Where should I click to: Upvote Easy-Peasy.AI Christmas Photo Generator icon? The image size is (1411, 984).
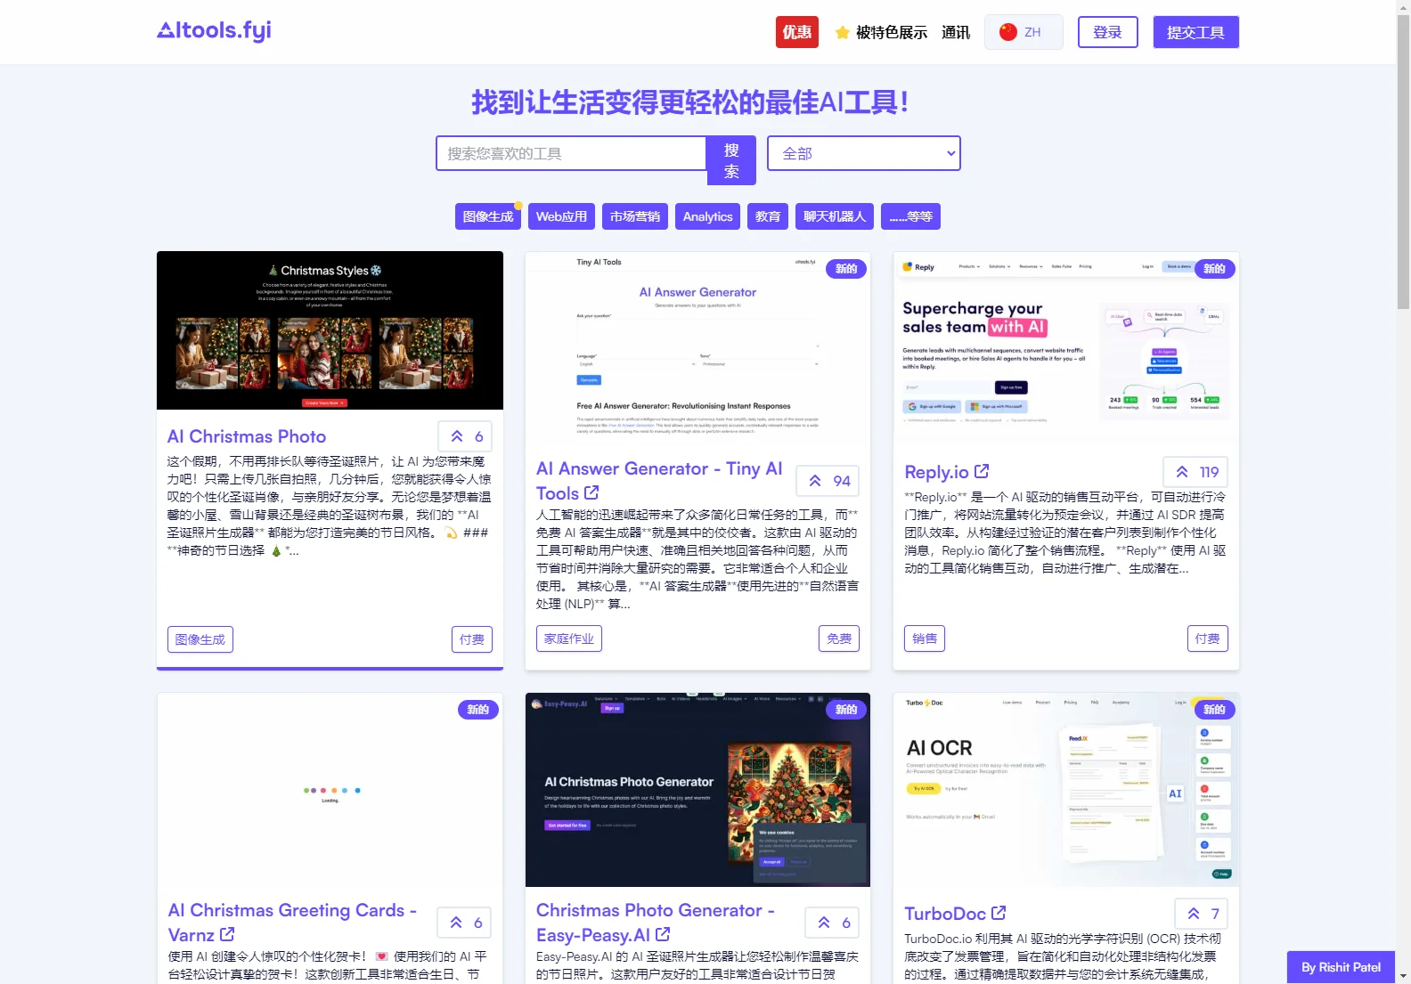(824, 923)
